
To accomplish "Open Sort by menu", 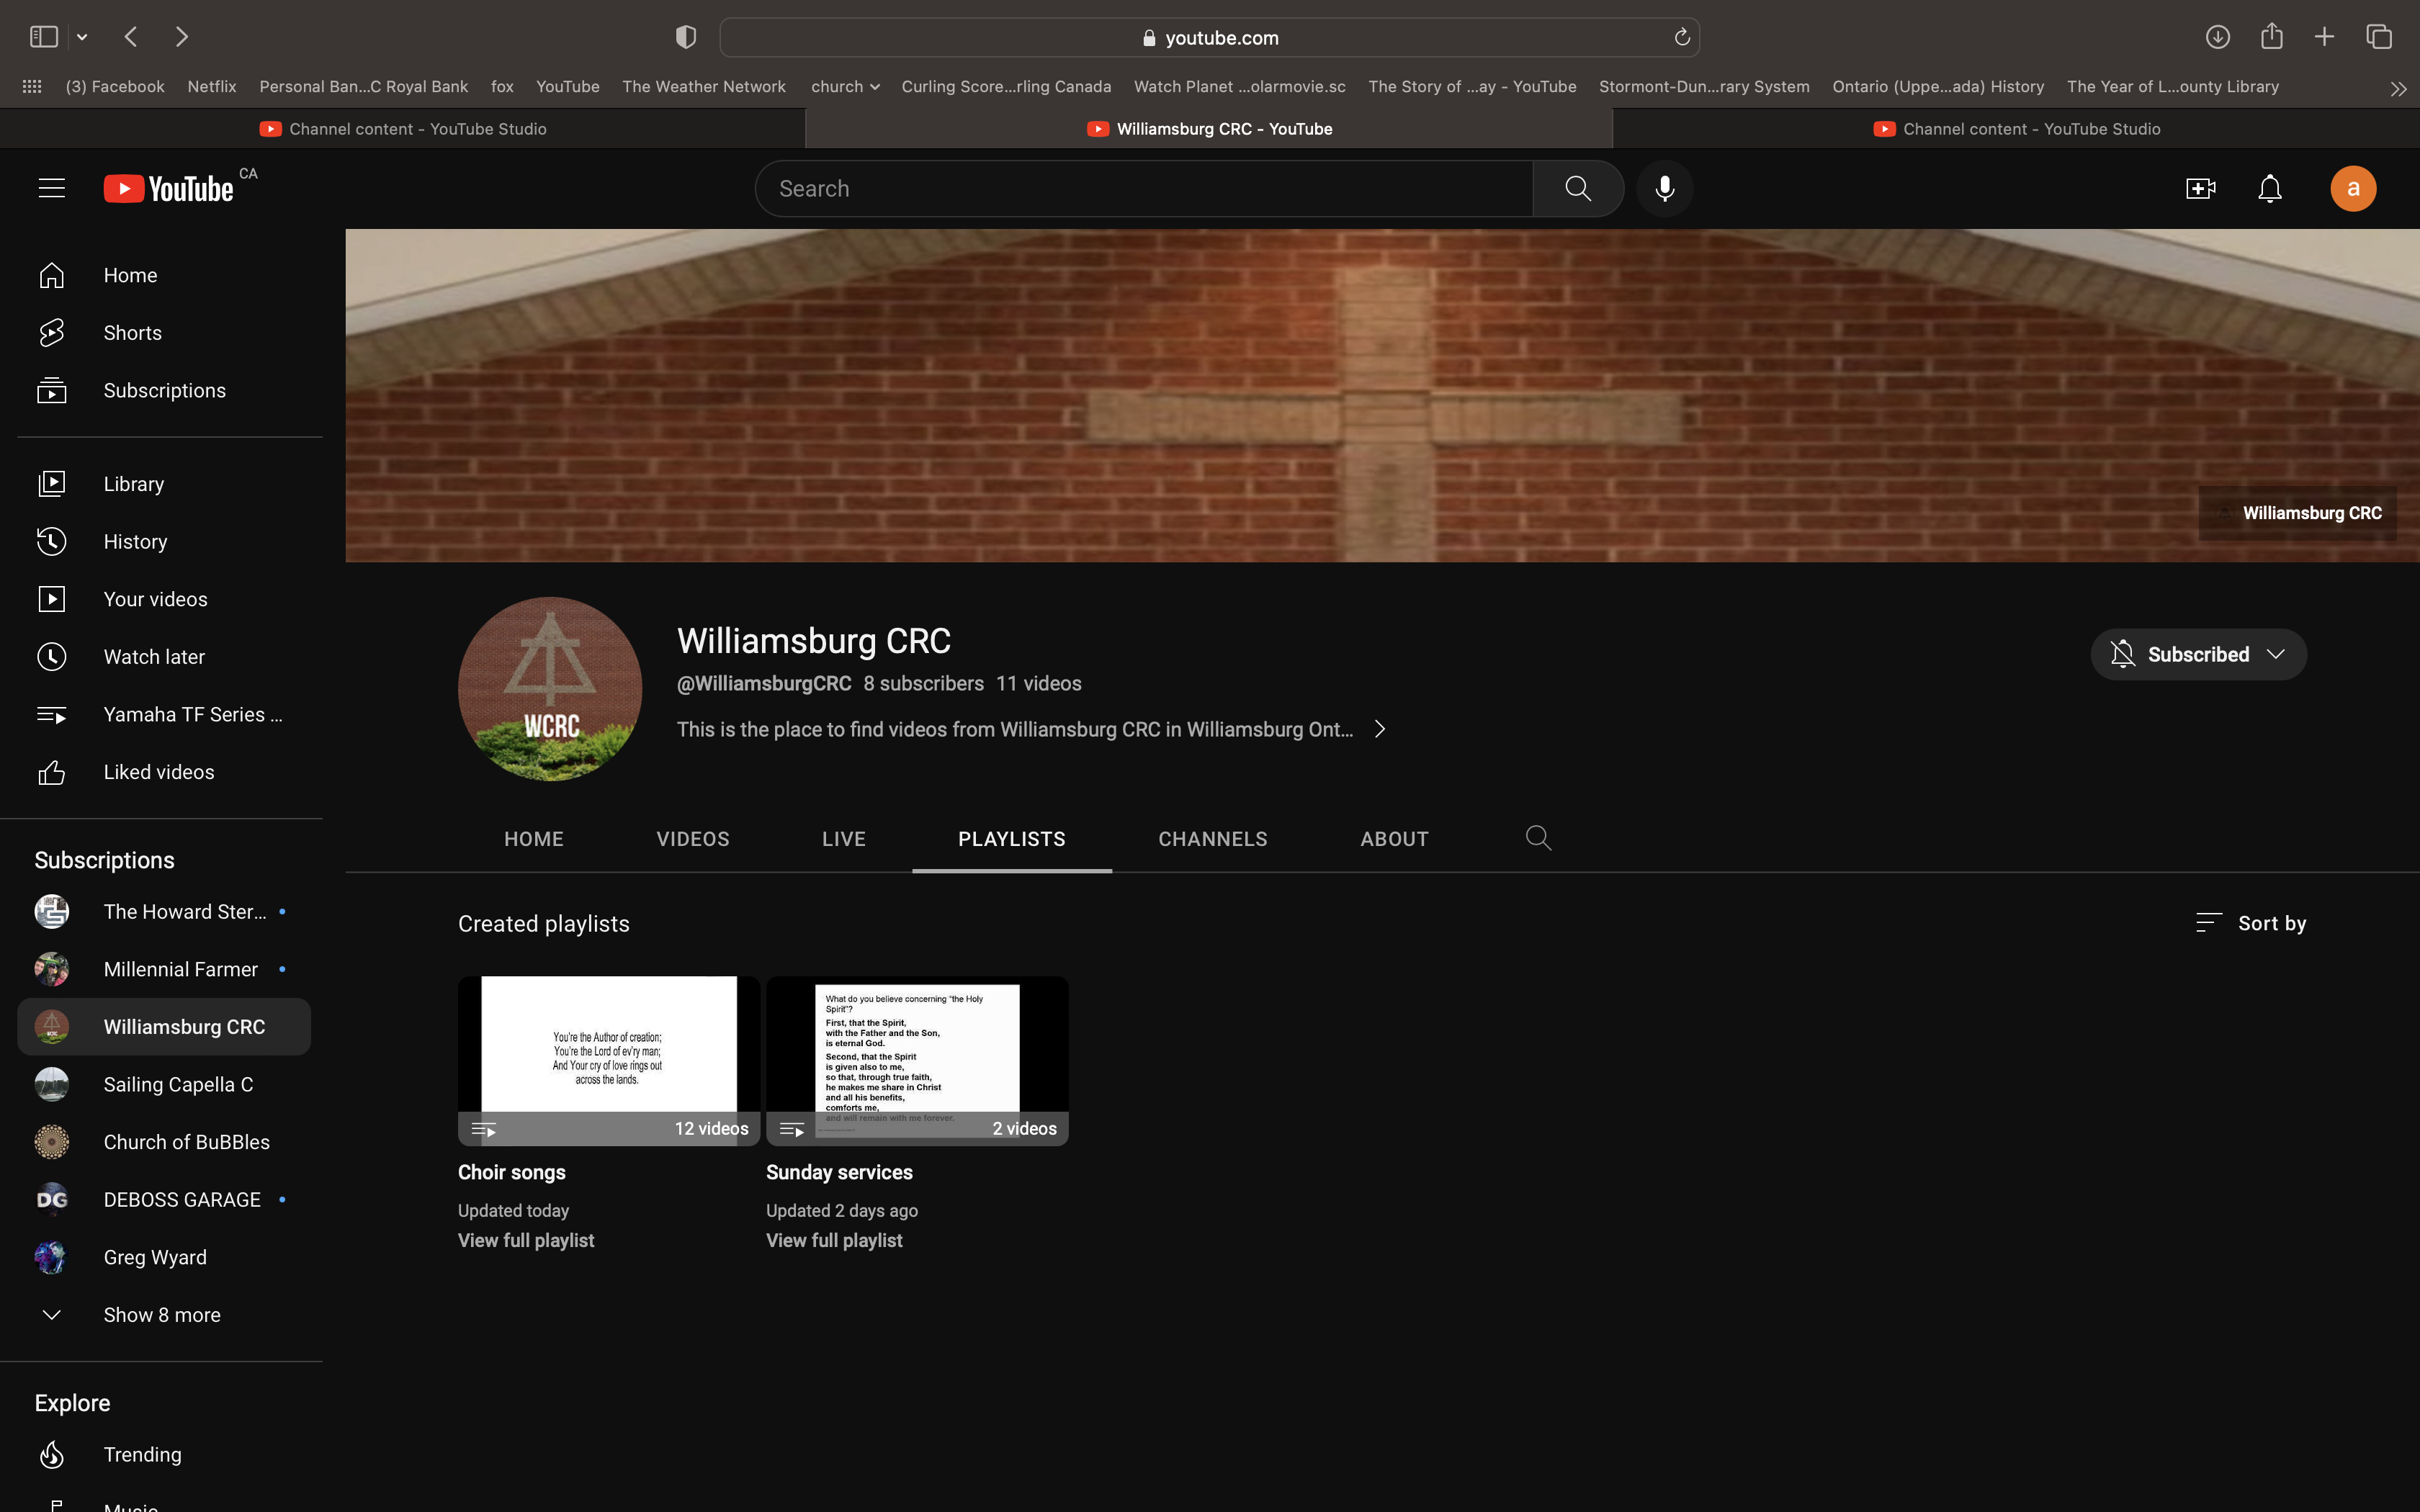I will click(2250, 923).
